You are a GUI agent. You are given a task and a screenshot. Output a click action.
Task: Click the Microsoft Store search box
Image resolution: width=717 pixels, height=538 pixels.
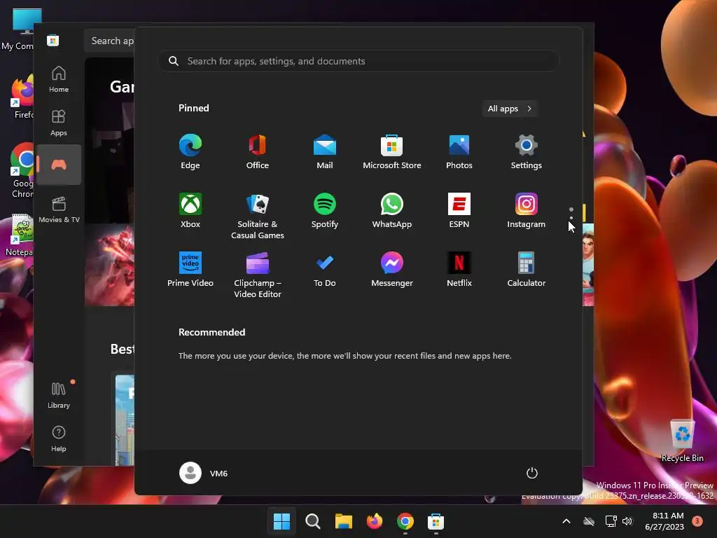point(110,41)
